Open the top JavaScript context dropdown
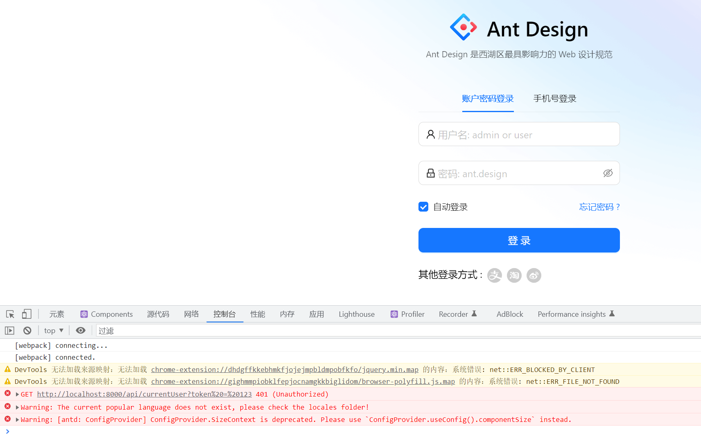Viewport: 701px width, 435px height. pos(54,331)
